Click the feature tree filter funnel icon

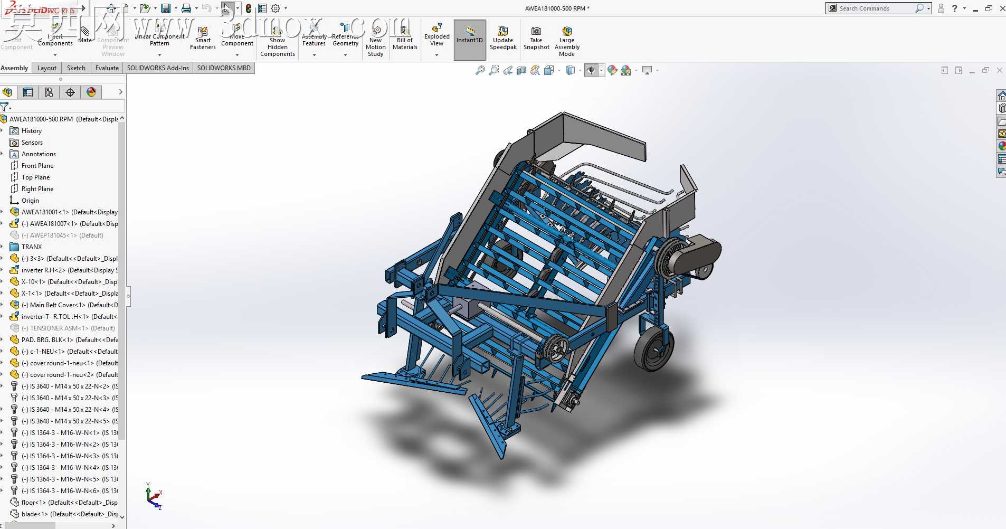(5, 107)
